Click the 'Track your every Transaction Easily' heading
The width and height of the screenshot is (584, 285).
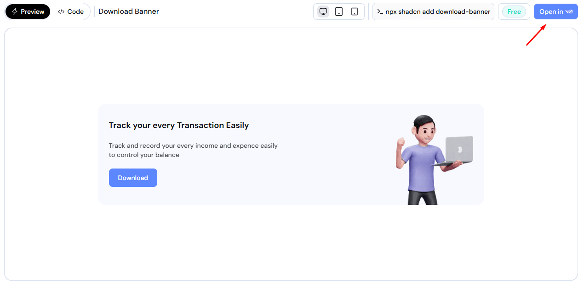click(x=179, y=125)
